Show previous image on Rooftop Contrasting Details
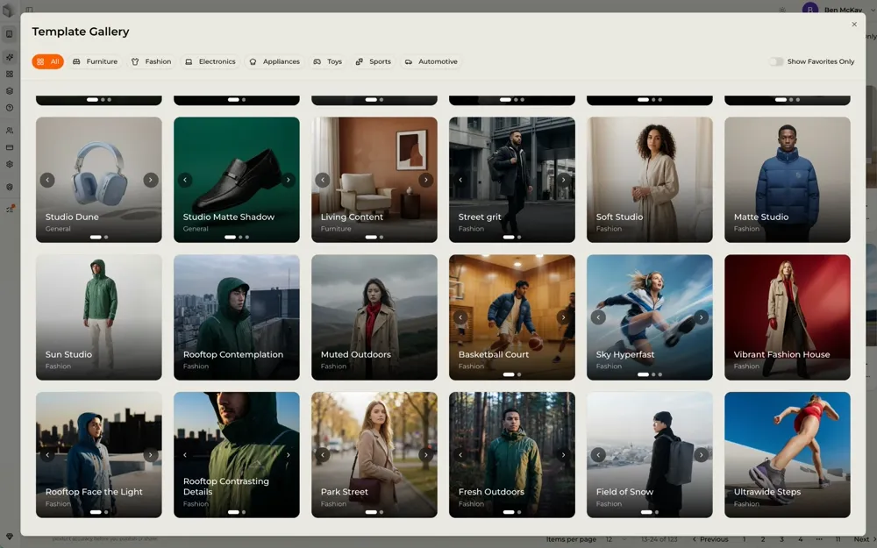 tap(185, 455)
